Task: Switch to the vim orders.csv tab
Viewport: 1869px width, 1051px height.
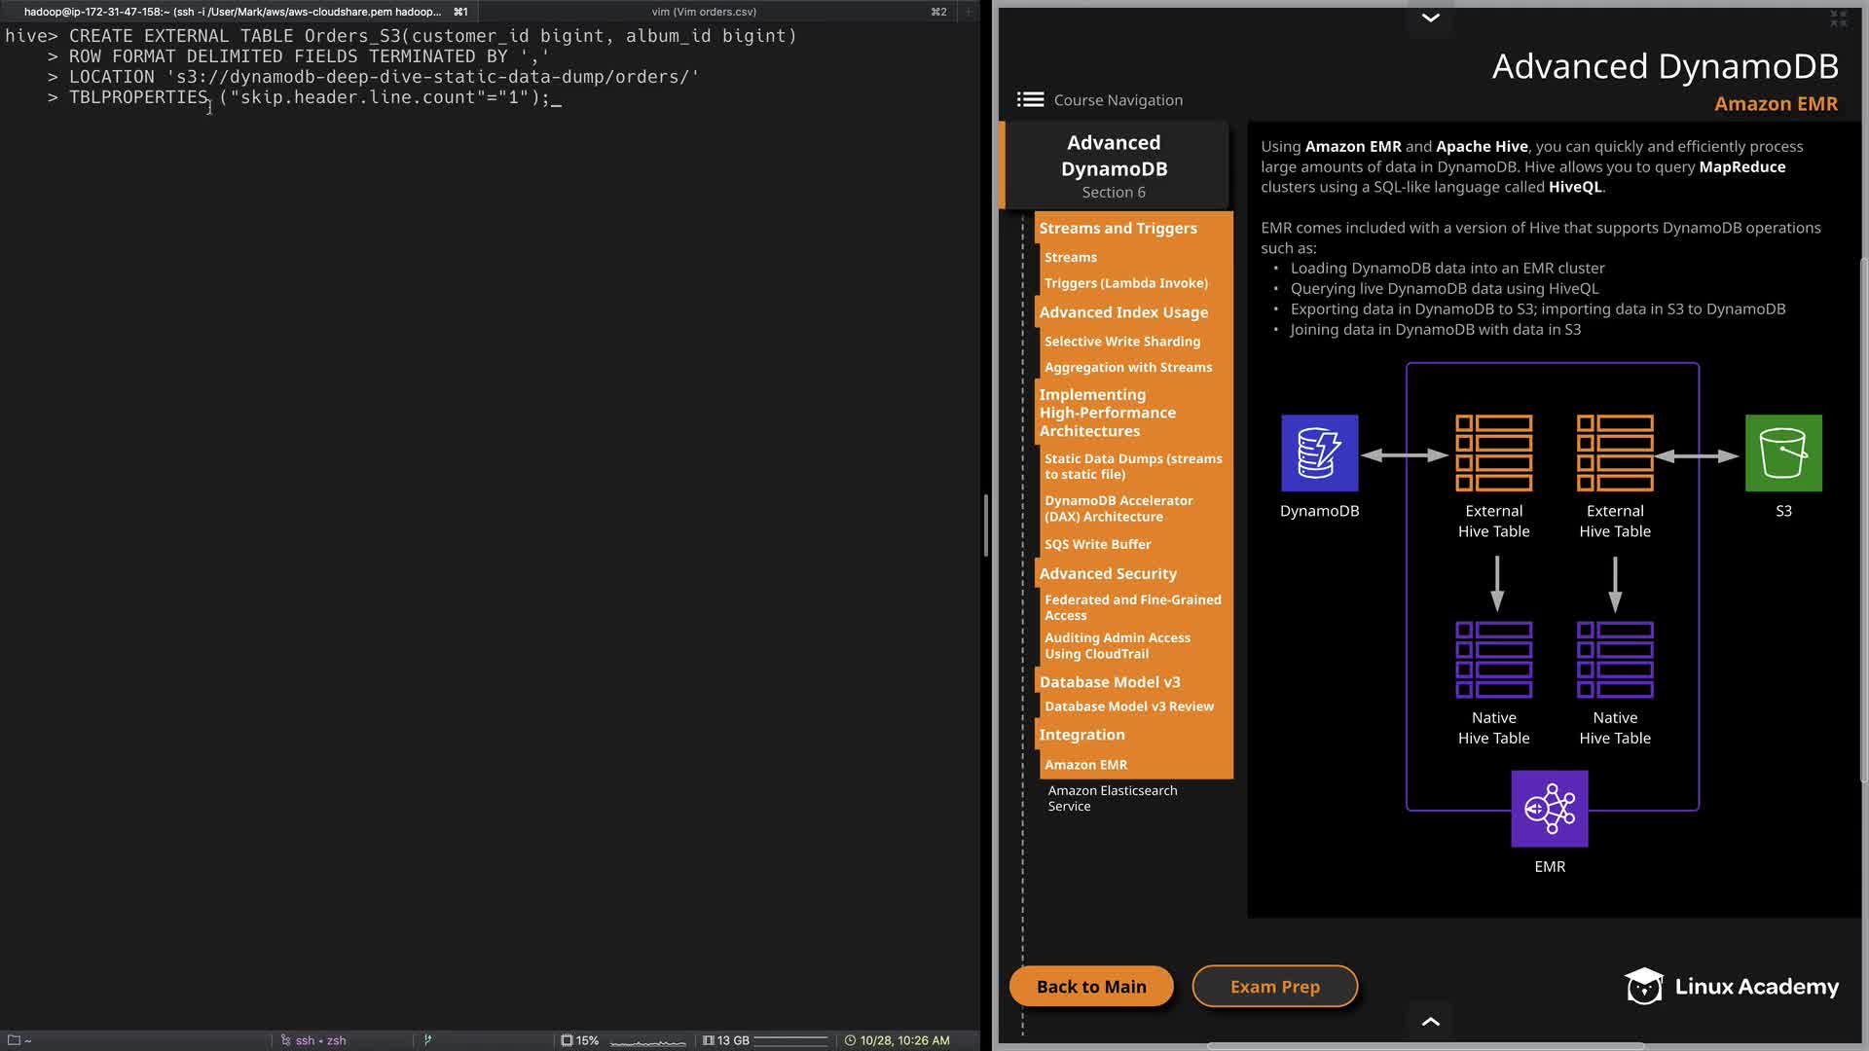Action: pos(703,12)
